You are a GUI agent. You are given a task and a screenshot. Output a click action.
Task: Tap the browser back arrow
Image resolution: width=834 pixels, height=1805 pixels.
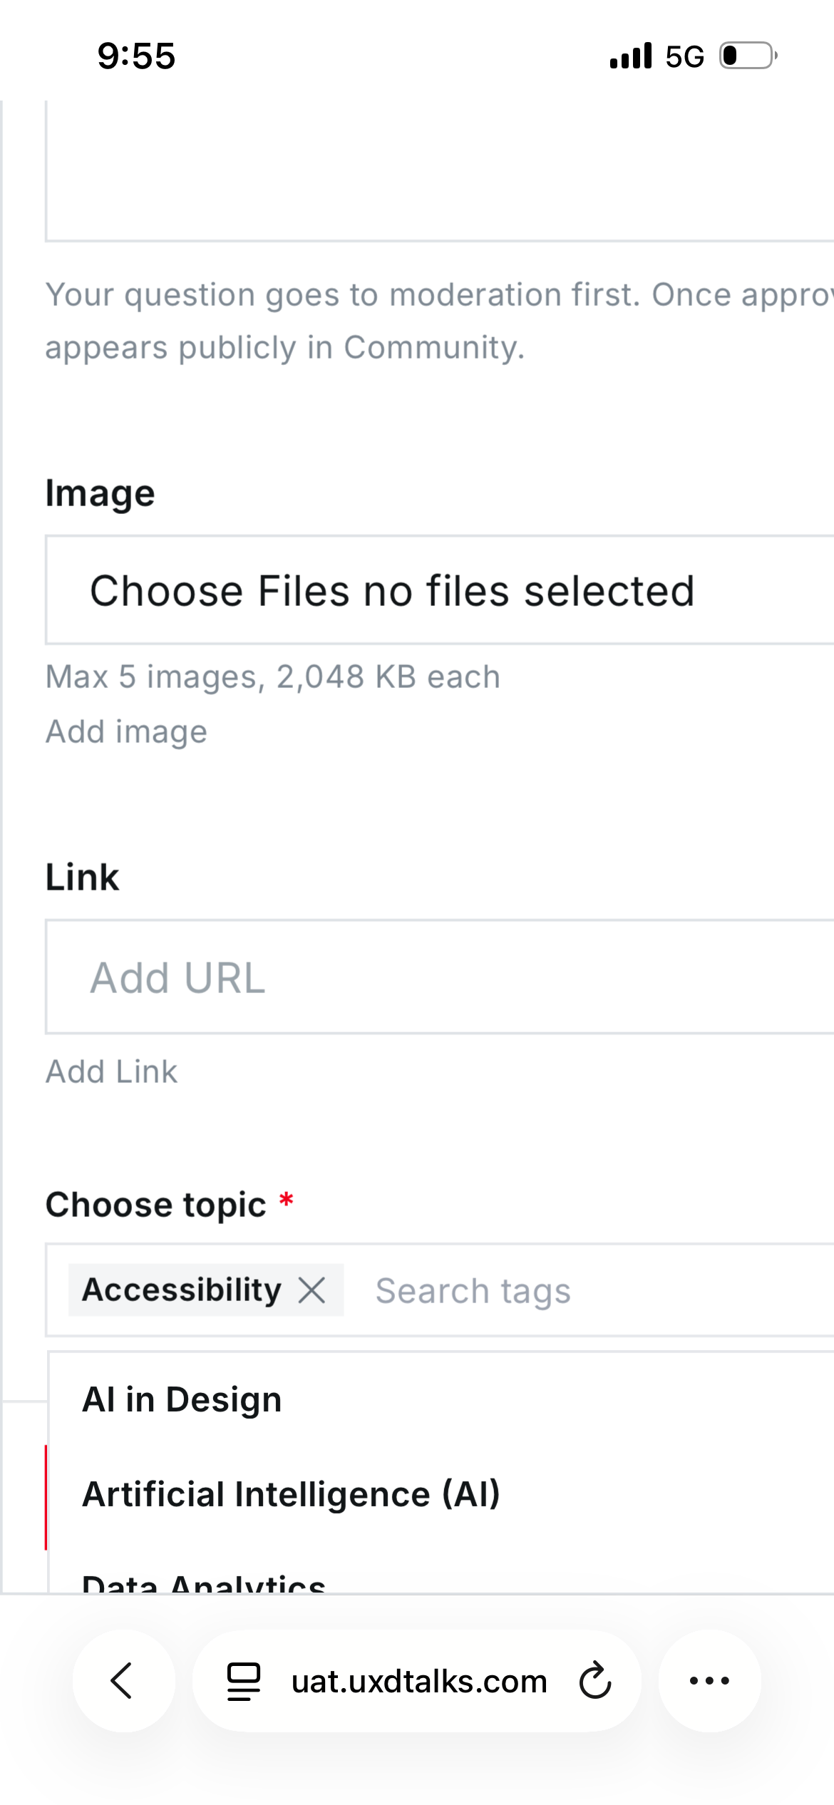coord(123,1681)
